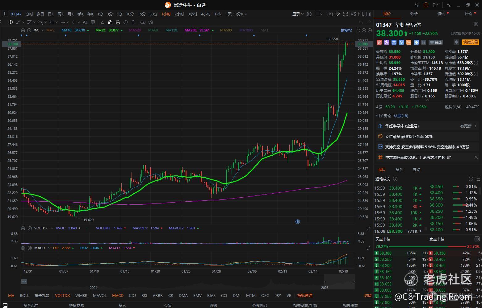Open F10 company information
The height and width of the screenshot is (308, 482).
pos(361,14)
